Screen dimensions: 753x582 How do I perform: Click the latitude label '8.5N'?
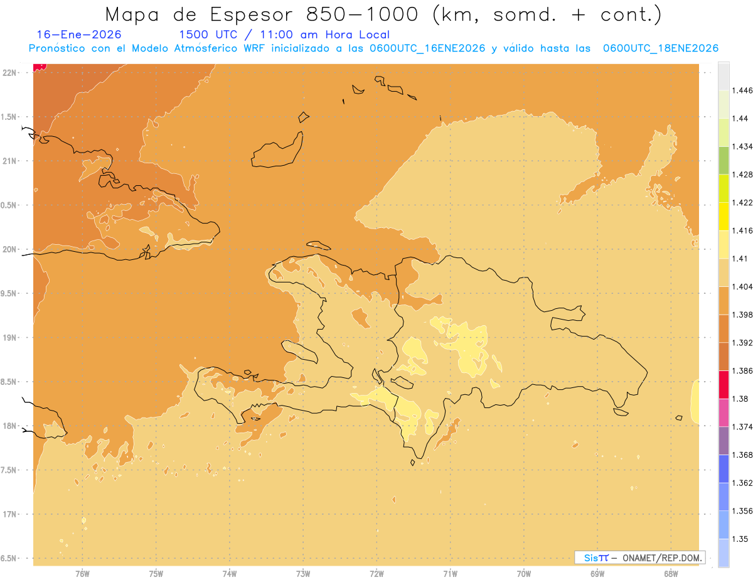coord(9,382)
